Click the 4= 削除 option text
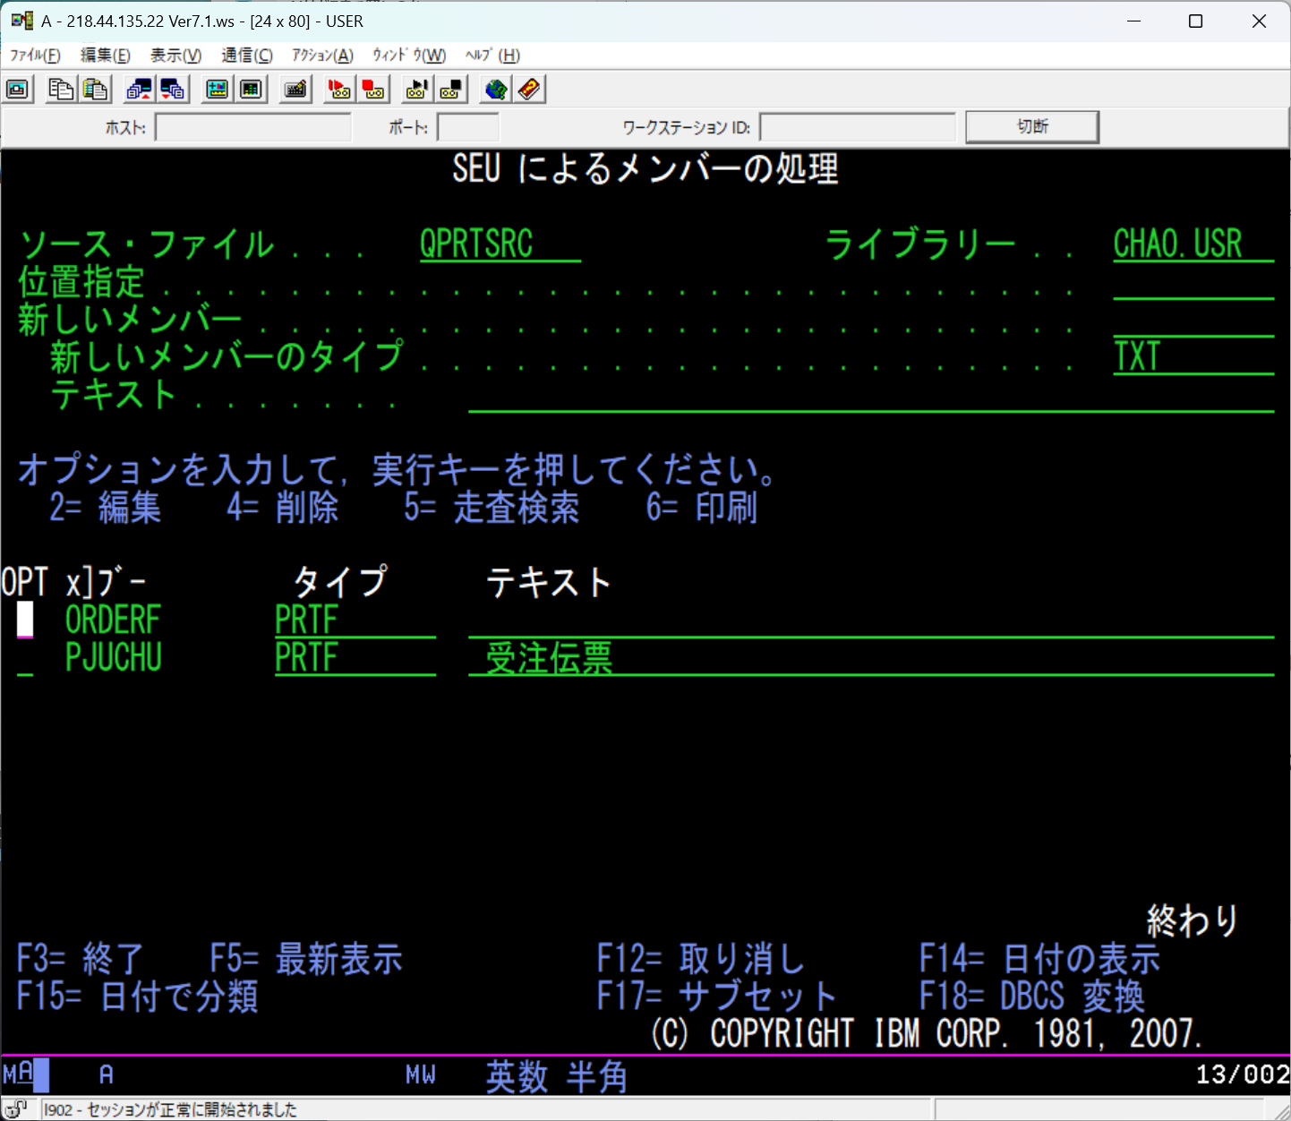The image size is (1291, 1121). (x=283, y=508)
